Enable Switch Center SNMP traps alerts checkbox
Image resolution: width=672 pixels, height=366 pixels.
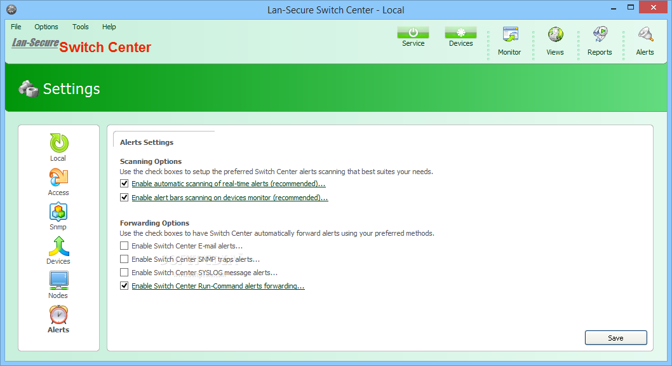(124, 259)
